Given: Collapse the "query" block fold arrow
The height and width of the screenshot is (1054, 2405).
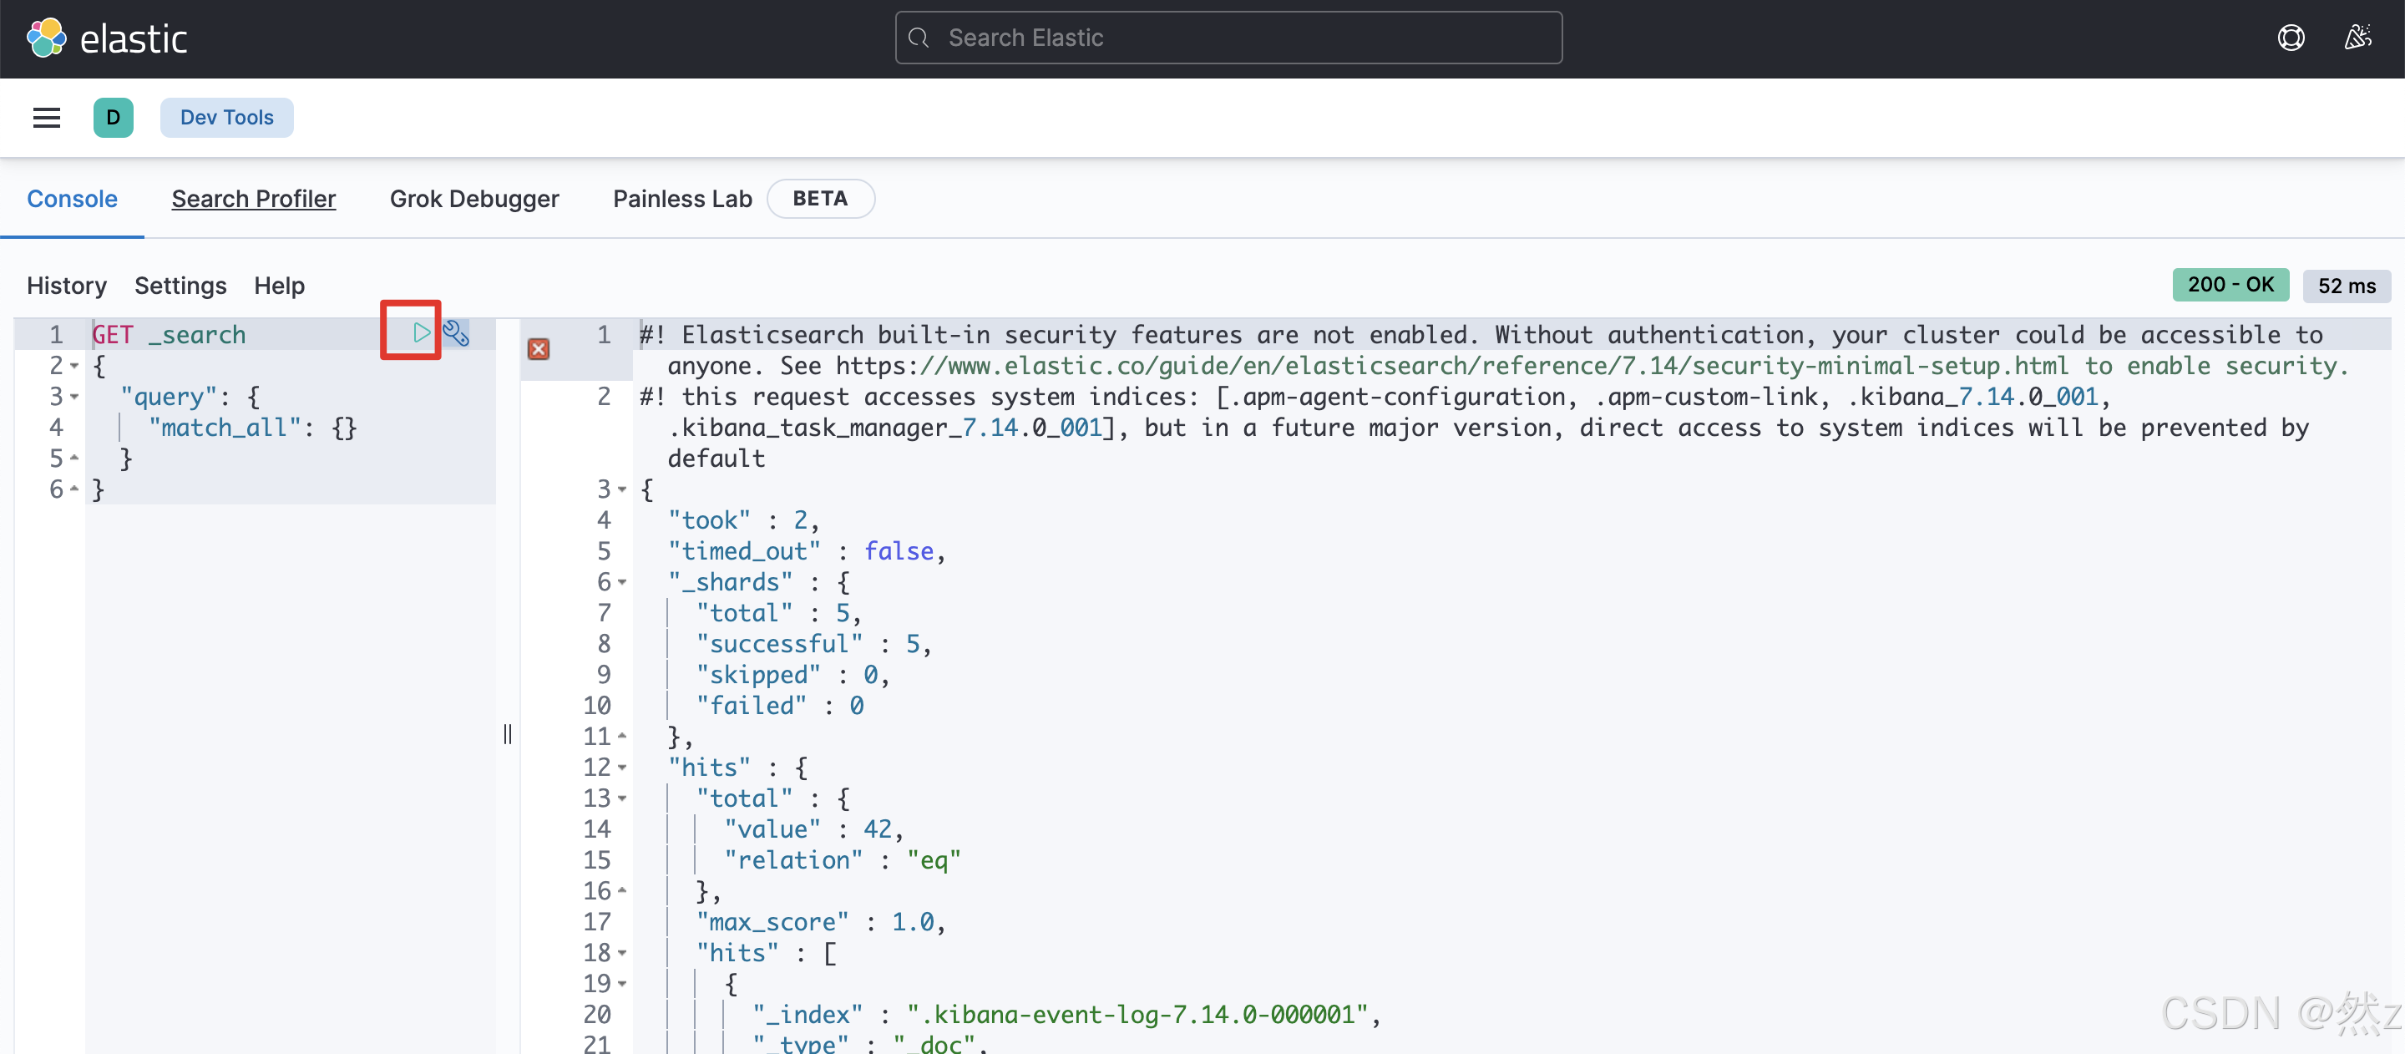Looking at the screenshot, I should tap(74, 397).
